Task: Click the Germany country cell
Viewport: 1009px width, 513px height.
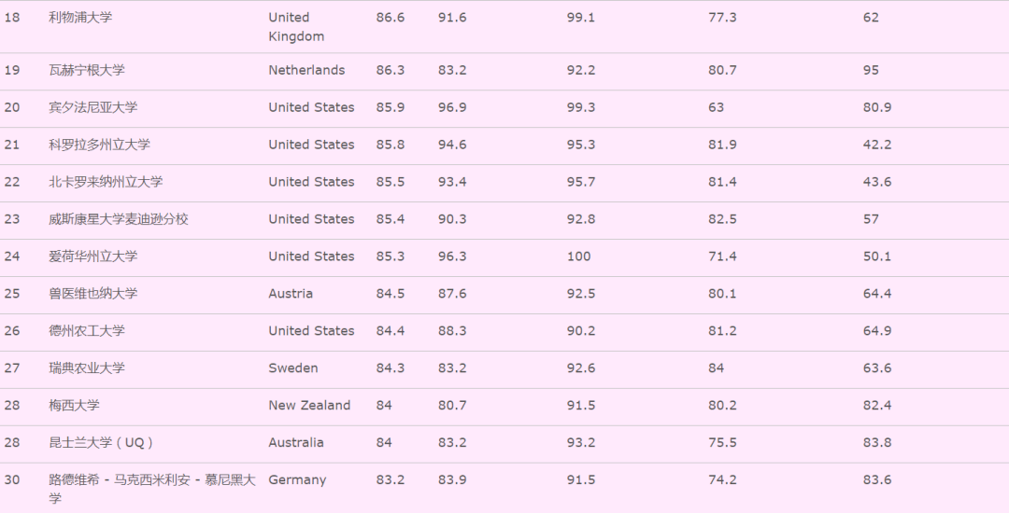Action: pyautogui.click(x=297, y=480)
